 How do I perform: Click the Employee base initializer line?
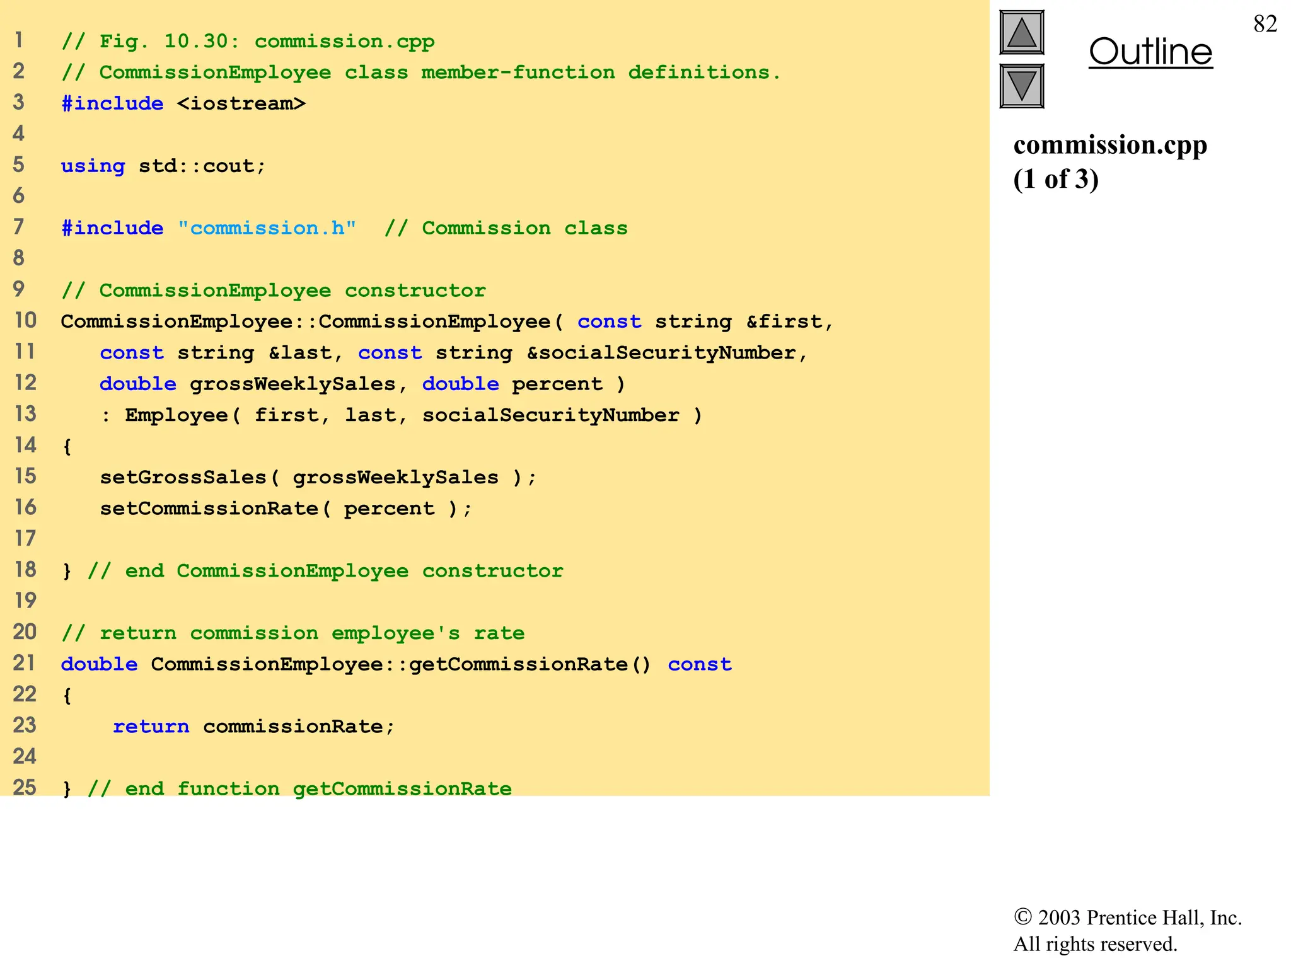point(401,415)
